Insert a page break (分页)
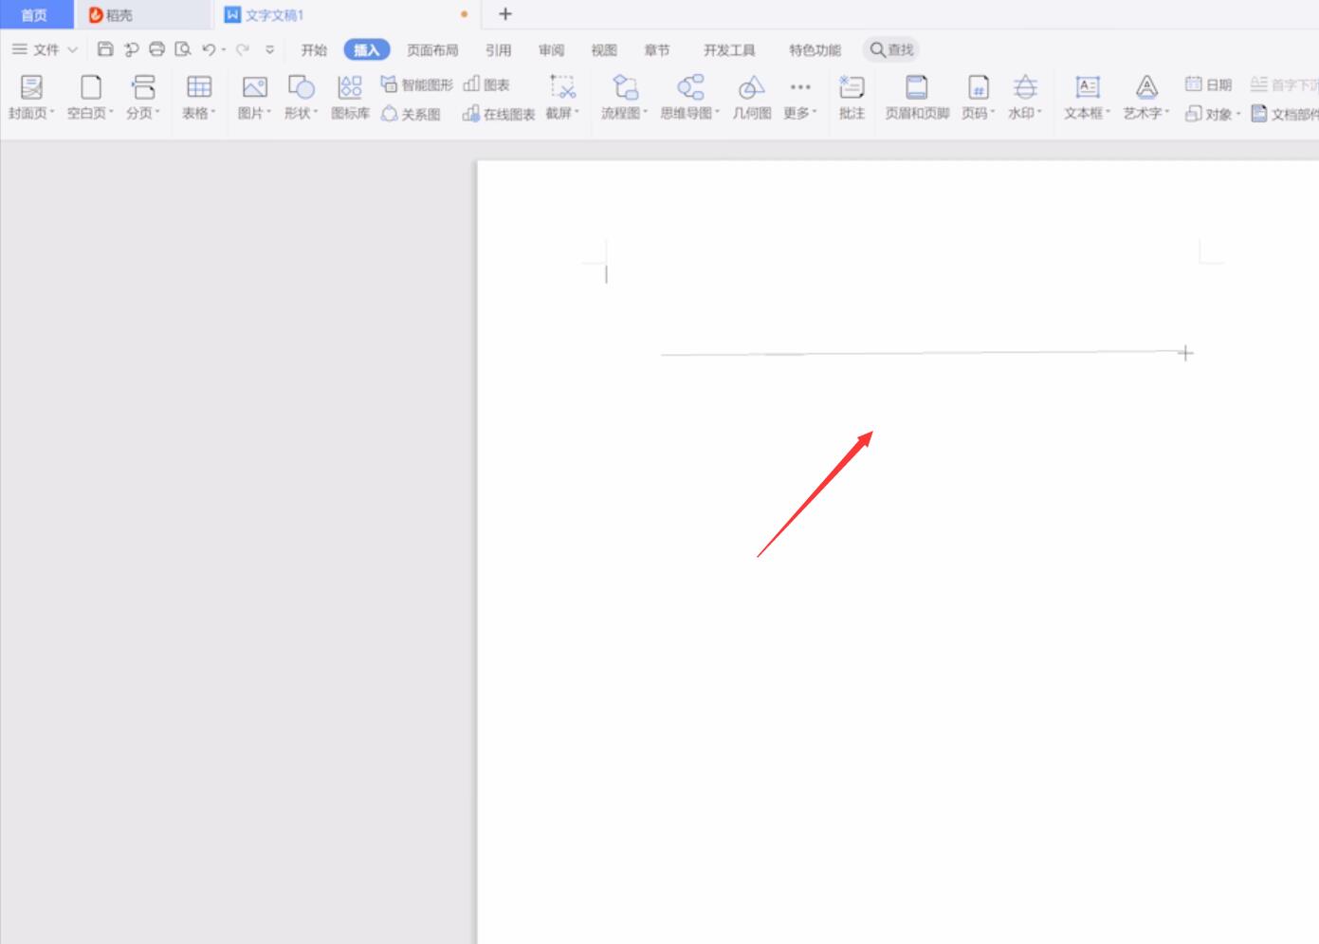The image size is (1319, 944). [x=143, y=98]
